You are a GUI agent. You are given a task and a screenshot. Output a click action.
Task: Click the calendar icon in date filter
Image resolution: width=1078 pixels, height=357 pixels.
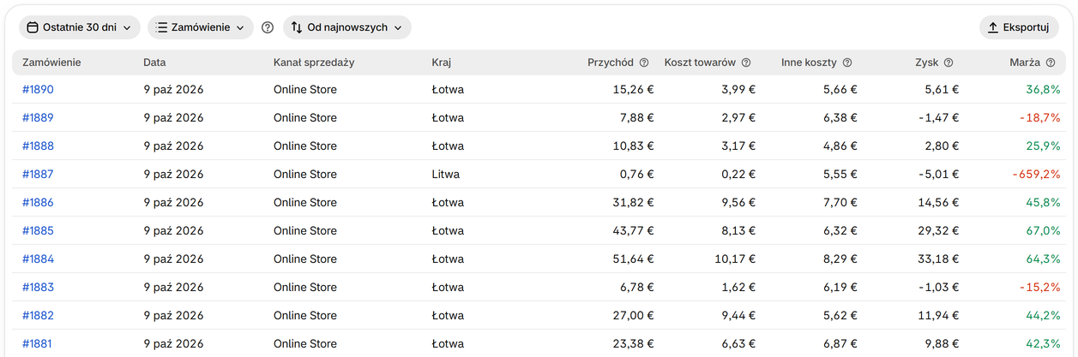point(33,27)
